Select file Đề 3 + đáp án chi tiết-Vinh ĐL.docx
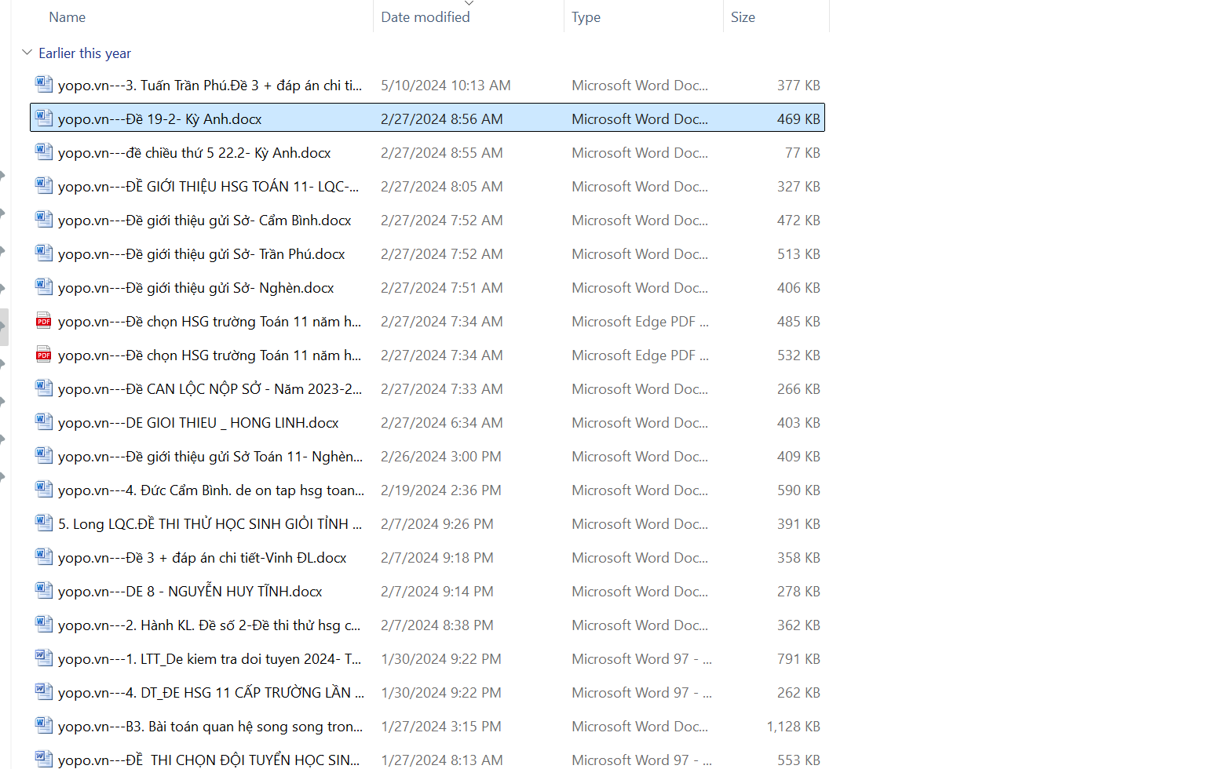Screen dimensions: 1231x769 point(202,558)
